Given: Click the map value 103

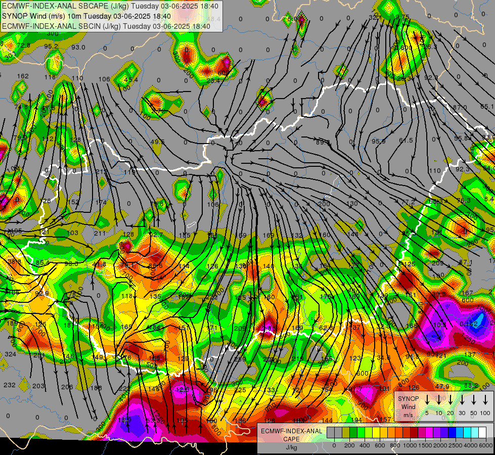Looking at the screenshot, I should pyautogui.click(x=72, y=233).
